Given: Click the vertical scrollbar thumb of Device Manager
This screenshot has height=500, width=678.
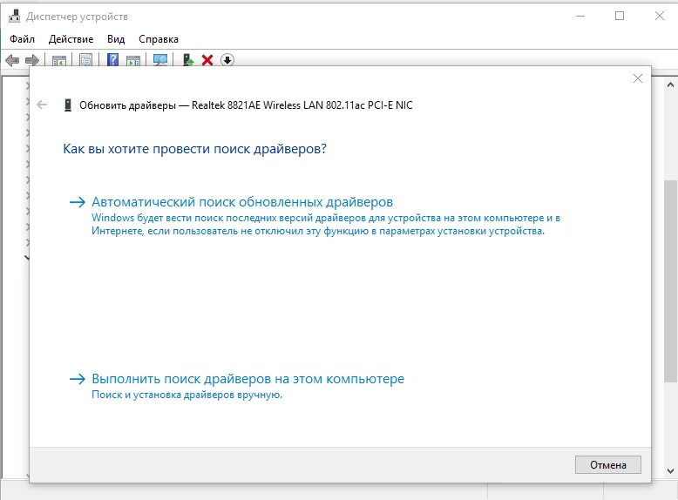Looking at the screenshot, I should click(x=670, y=280).
